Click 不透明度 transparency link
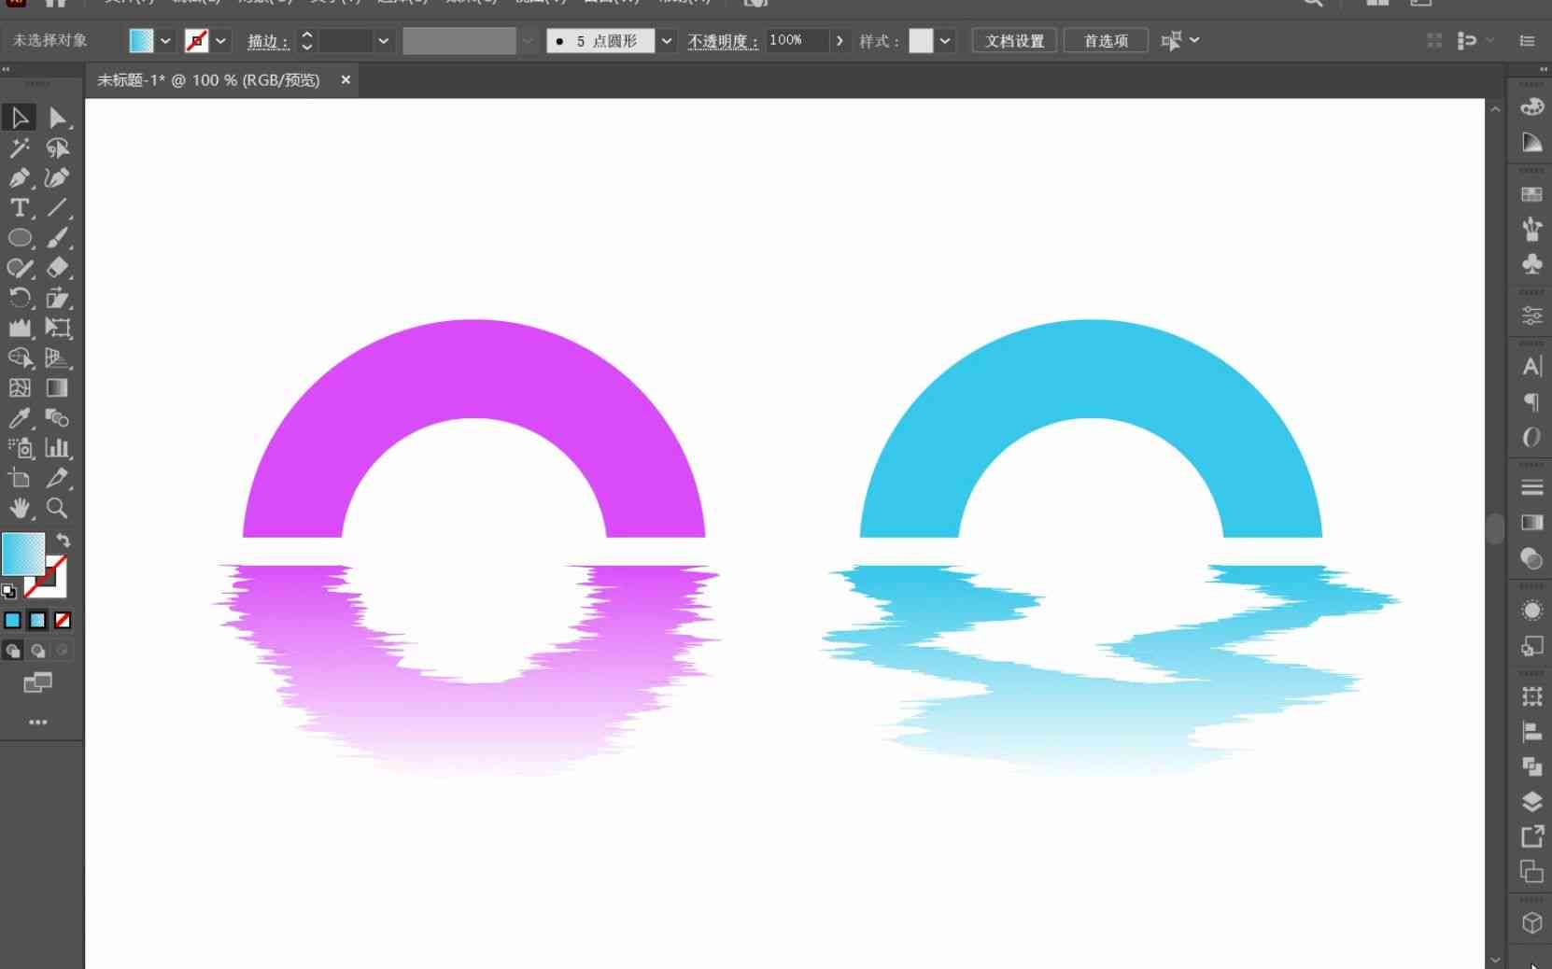The width and height of the screenshot is (1552, 969). pyautogui.click(x=723, y=41)
